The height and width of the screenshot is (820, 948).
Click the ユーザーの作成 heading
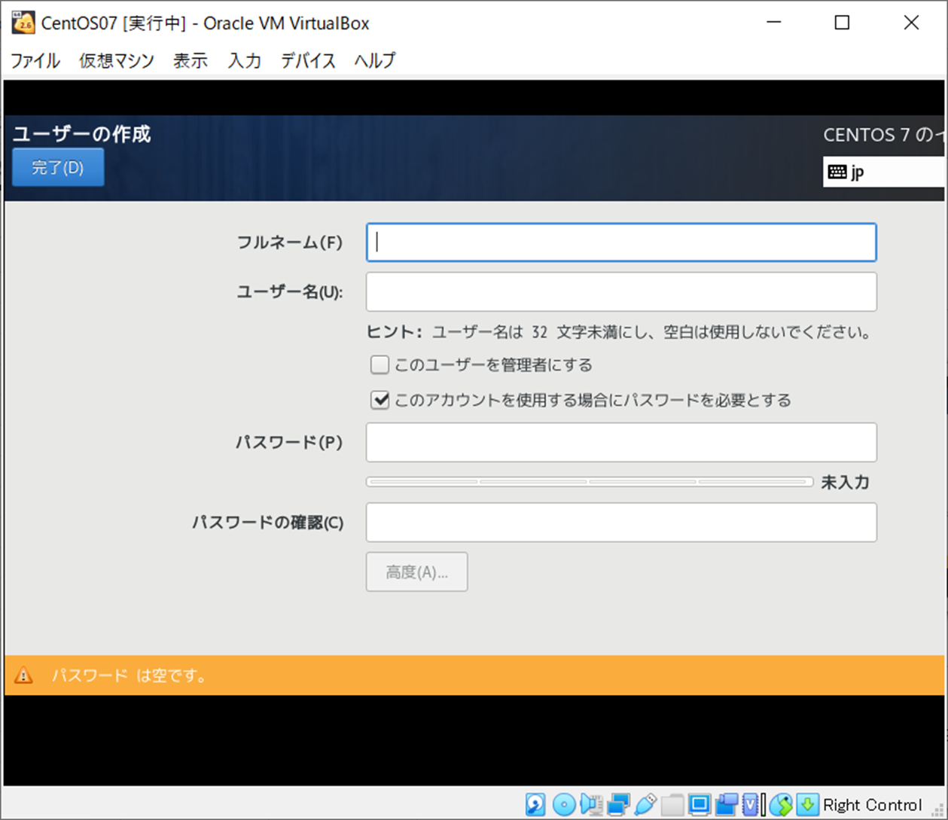point(81,134)
